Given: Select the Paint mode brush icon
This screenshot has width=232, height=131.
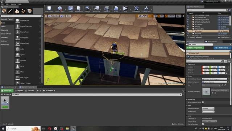Looking at the screenshot, I should click(x=11, y=11).
